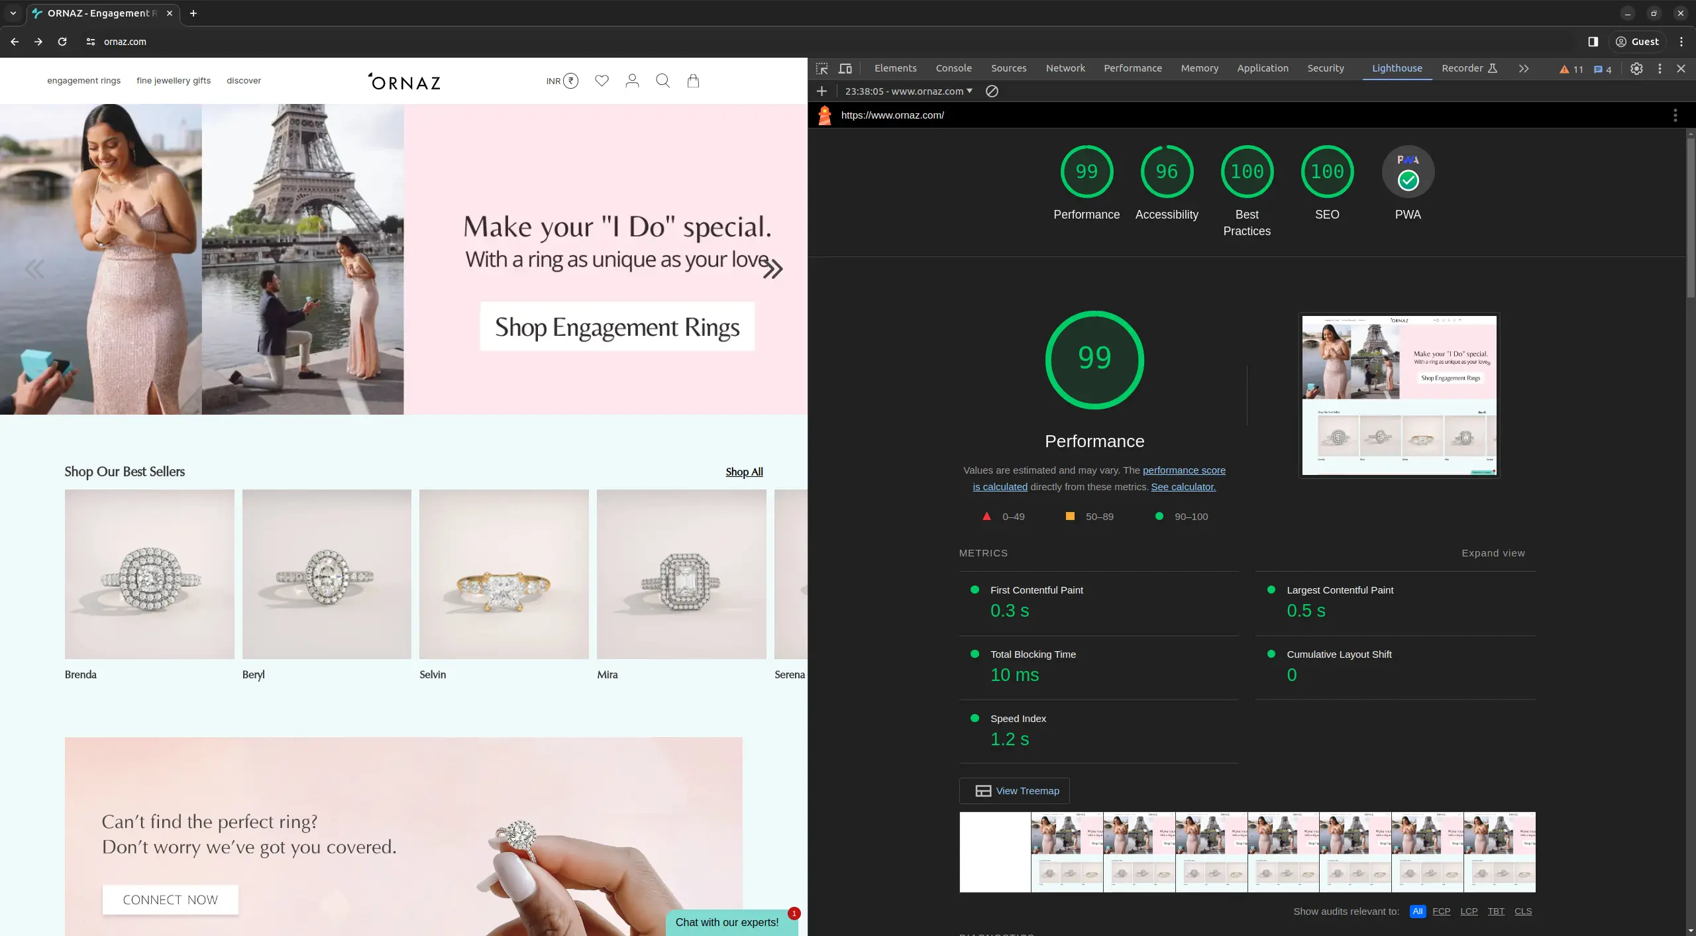
Task: Activate DevTools inspect element picker
Action: click(822, 68)
